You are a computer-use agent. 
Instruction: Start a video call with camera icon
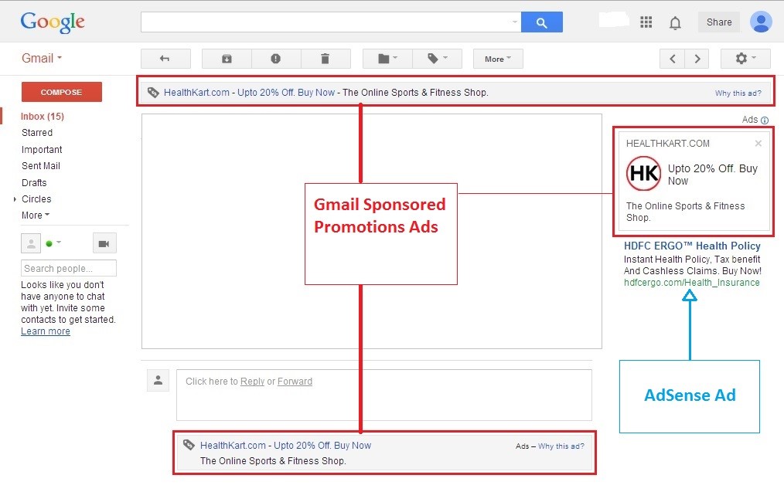point(104,243)
